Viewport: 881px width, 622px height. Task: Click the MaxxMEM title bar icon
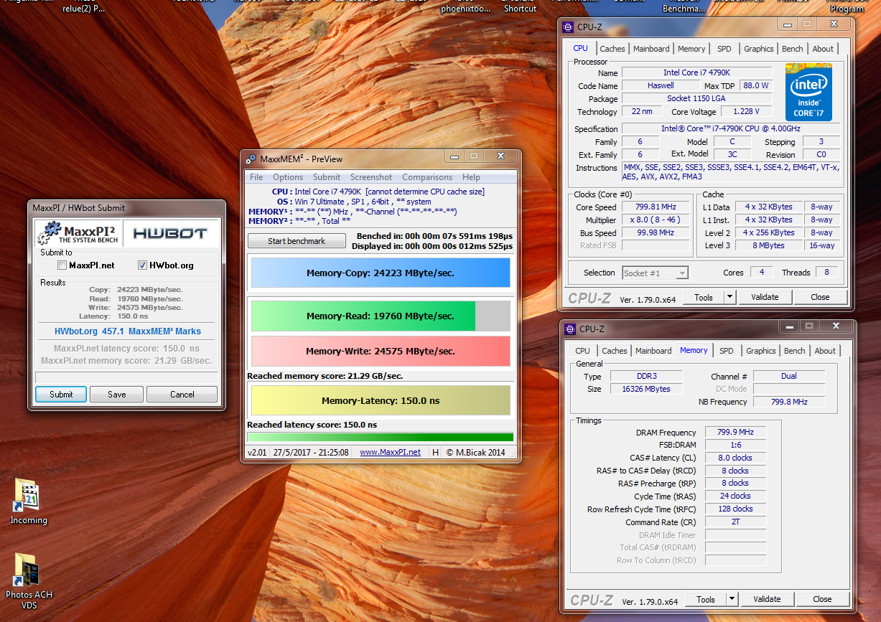tap(251, 159)
